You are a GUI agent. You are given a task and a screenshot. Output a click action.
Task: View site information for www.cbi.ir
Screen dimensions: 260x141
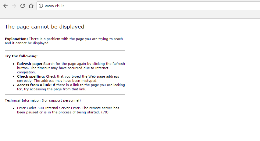41,6
